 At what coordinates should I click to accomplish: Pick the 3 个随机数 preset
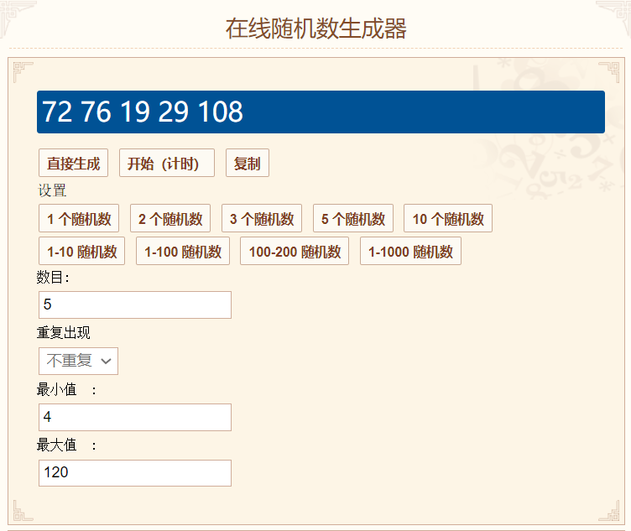click(x=262, y=218)
